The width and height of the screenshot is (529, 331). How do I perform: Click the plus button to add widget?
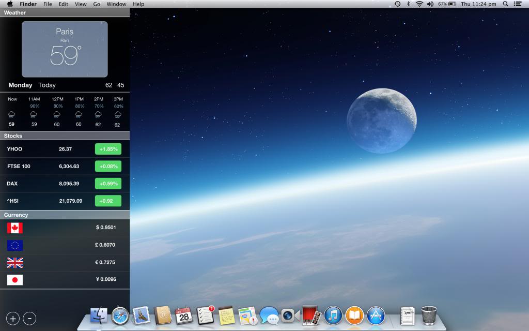[13, 319]
